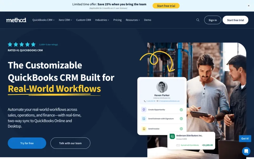Viewport: 254px width, 159px height.
Task: Click the RATED #1 QUICKBOOKS CRM text
Action: click(25, 50)
